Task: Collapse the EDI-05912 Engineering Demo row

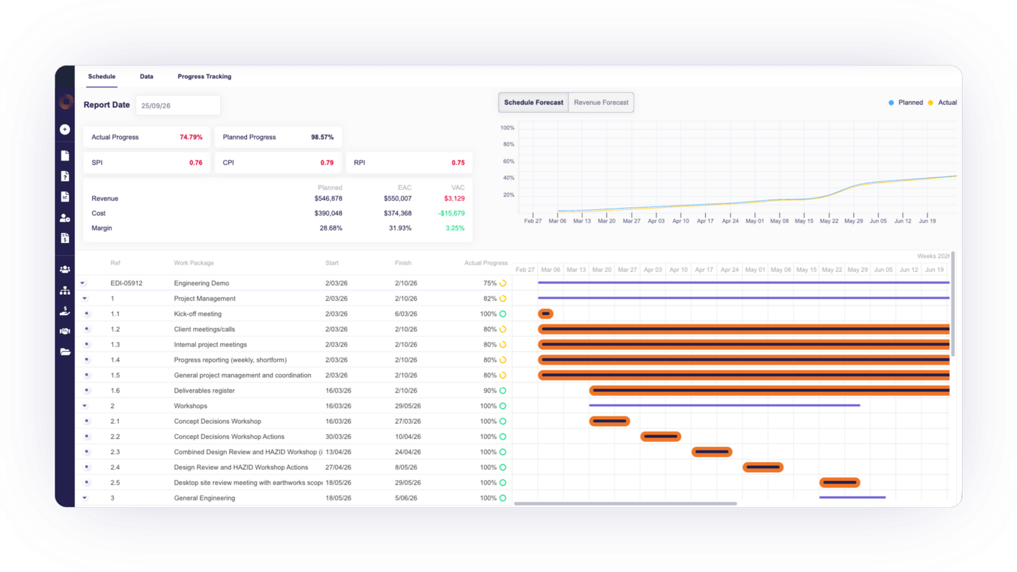Action: [x=83, y=283]
